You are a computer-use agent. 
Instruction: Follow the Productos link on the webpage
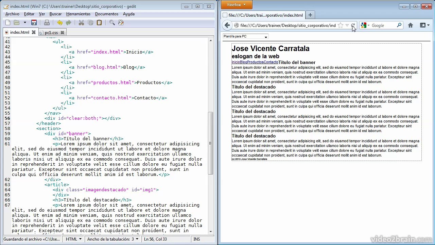point(255,62)
